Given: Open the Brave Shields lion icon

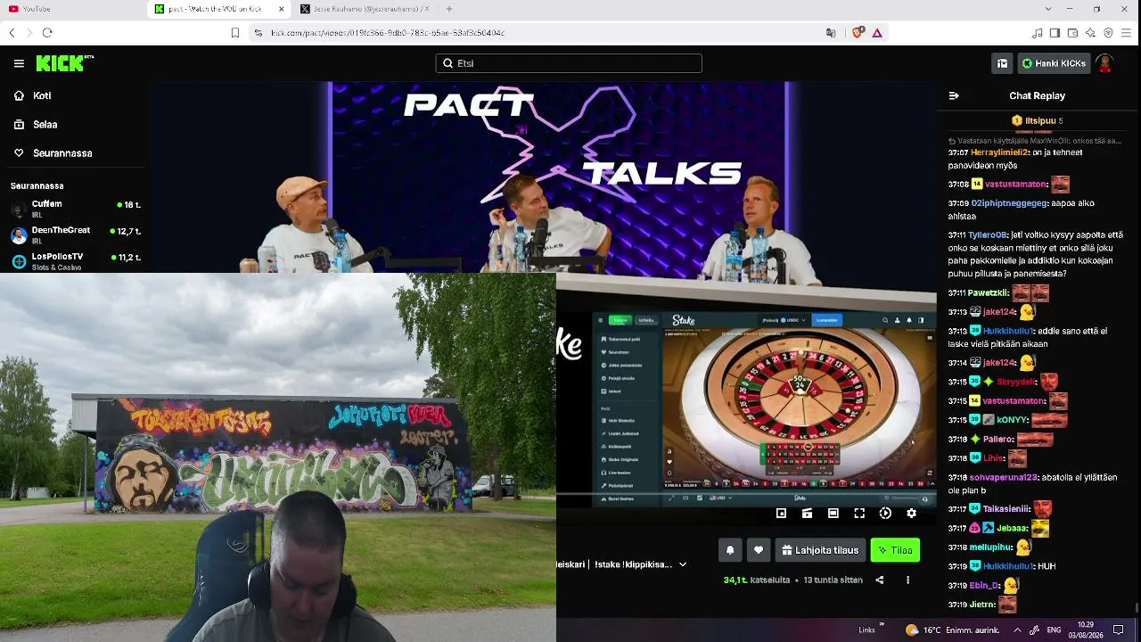Looking at the screenshot, I should [858, 33].
